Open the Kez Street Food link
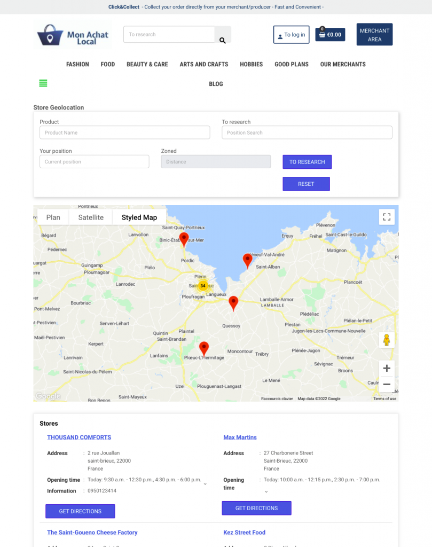432x547 pixels. (x=245, y=533)
